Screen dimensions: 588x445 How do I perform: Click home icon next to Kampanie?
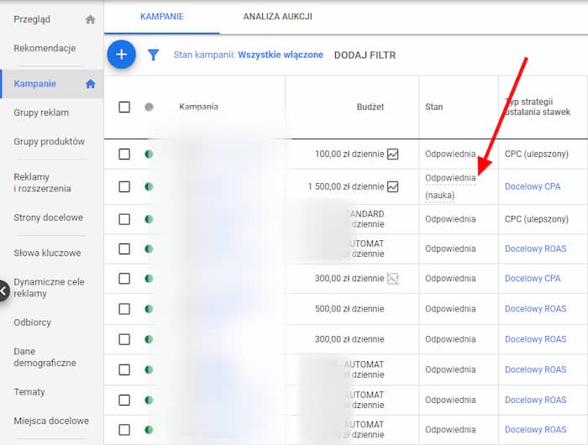91,84
